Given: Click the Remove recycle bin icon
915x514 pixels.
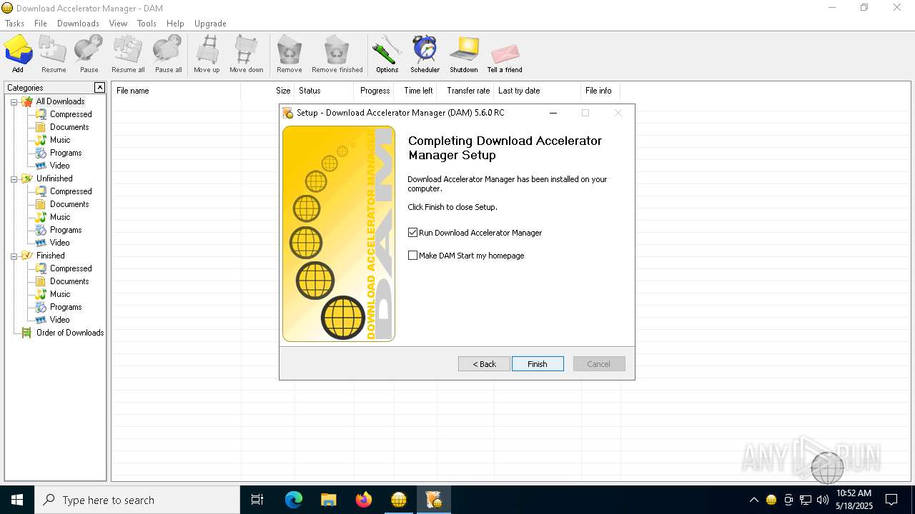Looking at the screenshot, I should (289, 54).
